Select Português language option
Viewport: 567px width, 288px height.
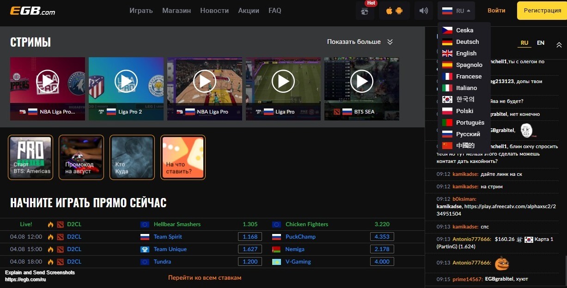(464, 122)
